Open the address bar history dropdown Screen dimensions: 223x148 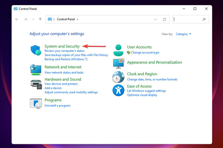[x=155, y=19]
